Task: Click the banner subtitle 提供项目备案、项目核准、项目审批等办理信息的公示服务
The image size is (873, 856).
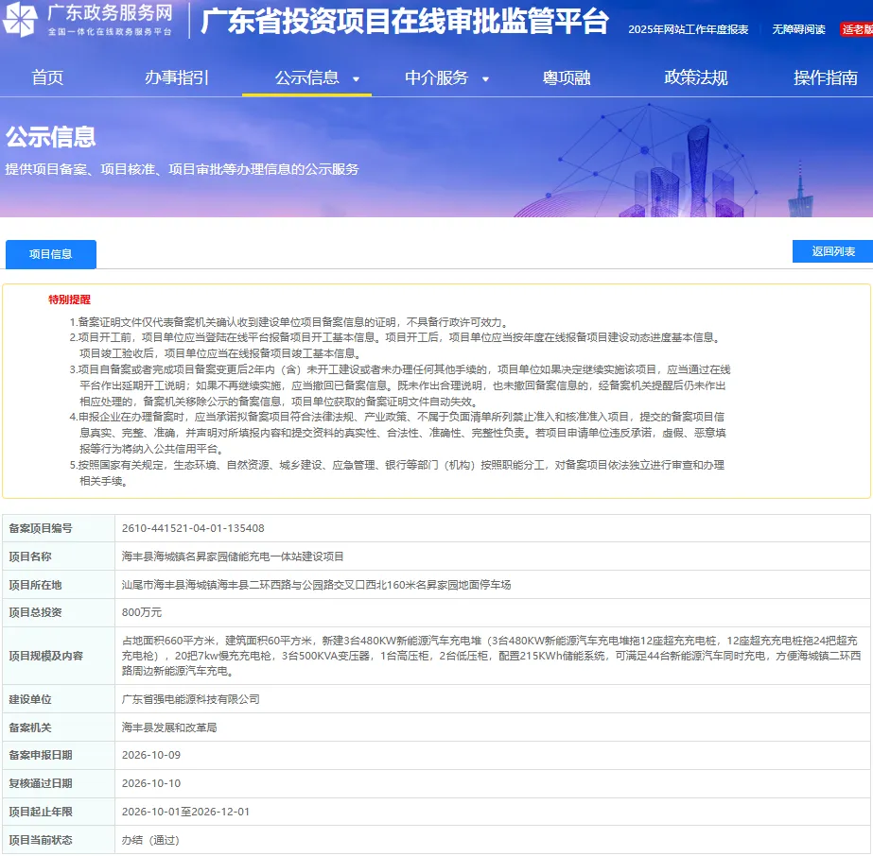Action: click(182, 169)
